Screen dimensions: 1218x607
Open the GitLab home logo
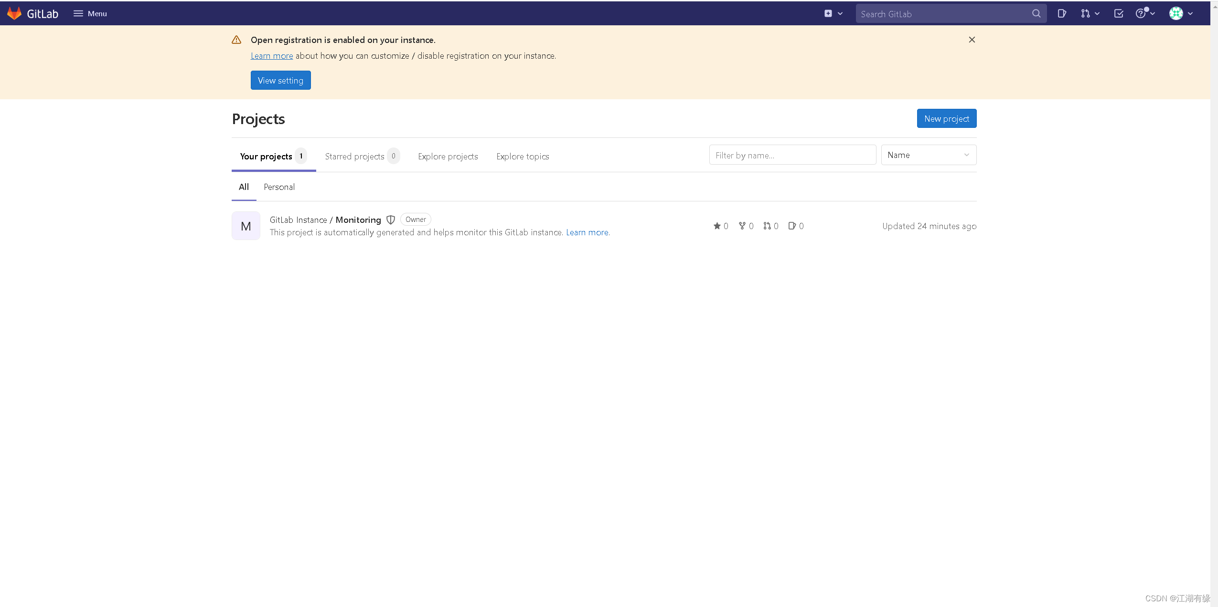32,13
